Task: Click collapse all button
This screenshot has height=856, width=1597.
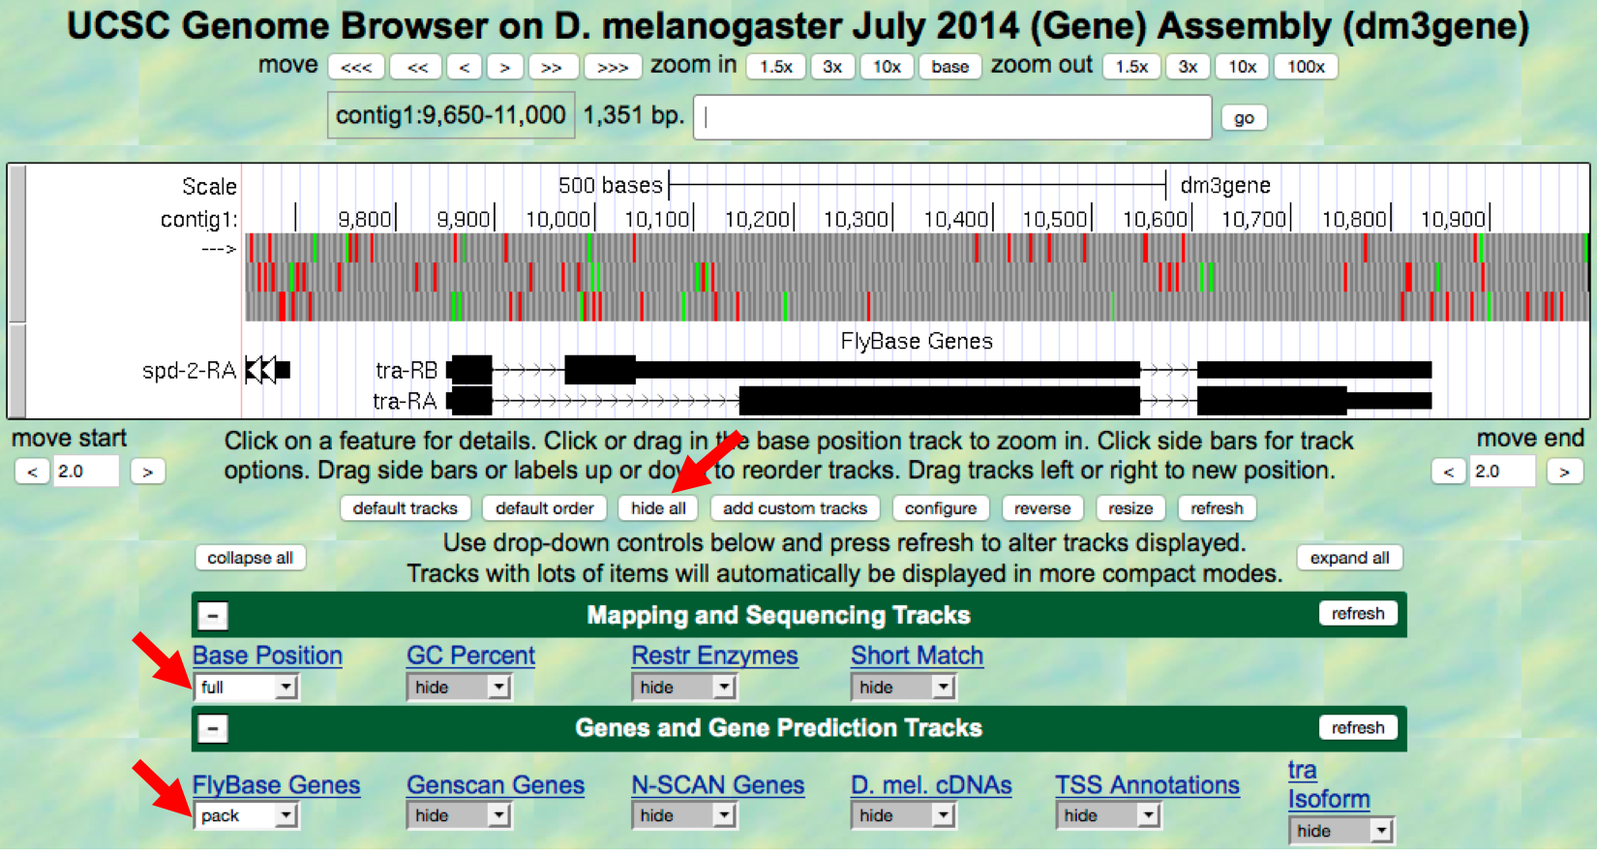Action: pos(250,558)
